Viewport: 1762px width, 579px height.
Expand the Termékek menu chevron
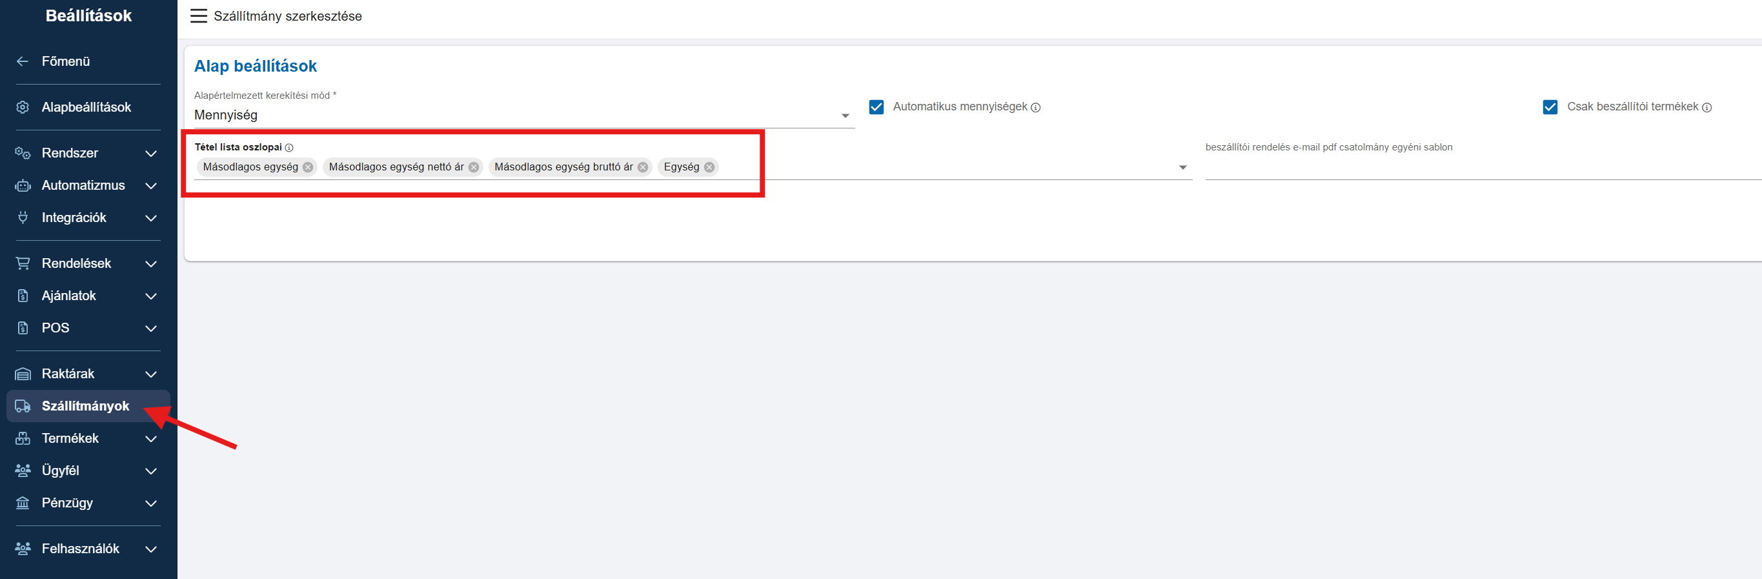coord(151,439)
